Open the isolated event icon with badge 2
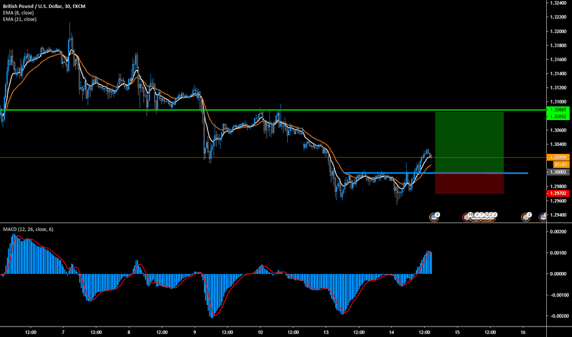This screenshot has width=572, height=337. [525, 217]
